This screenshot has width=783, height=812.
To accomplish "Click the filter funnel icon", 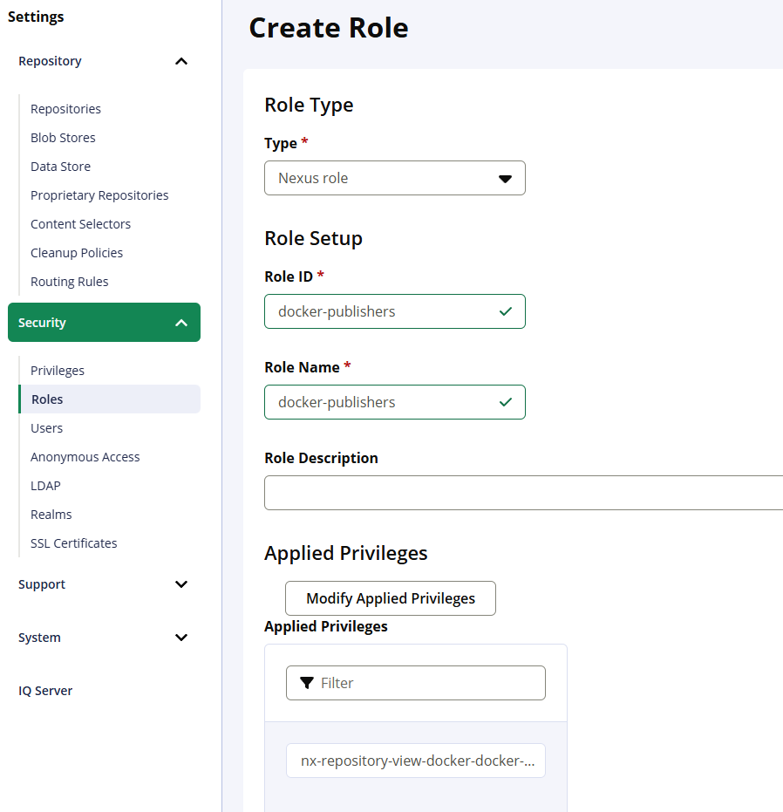I will pos(307,683).
